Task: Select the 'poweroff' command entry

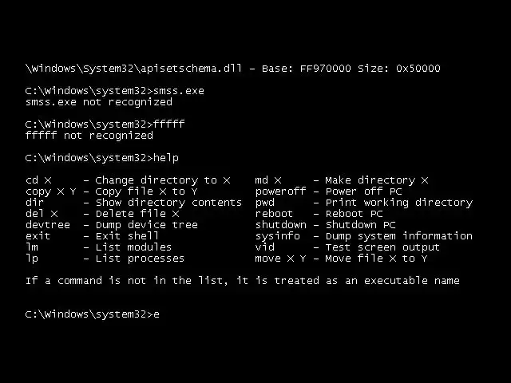Action: tap(280, 191)
